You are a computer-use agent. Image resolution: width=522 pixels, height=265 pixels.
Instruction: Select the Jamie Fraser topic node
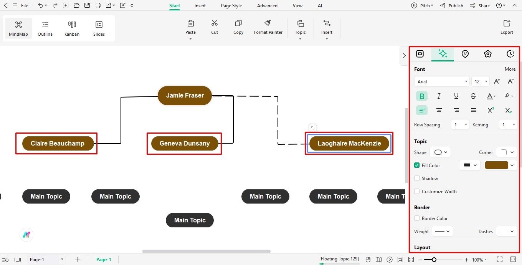click(185, 95)
